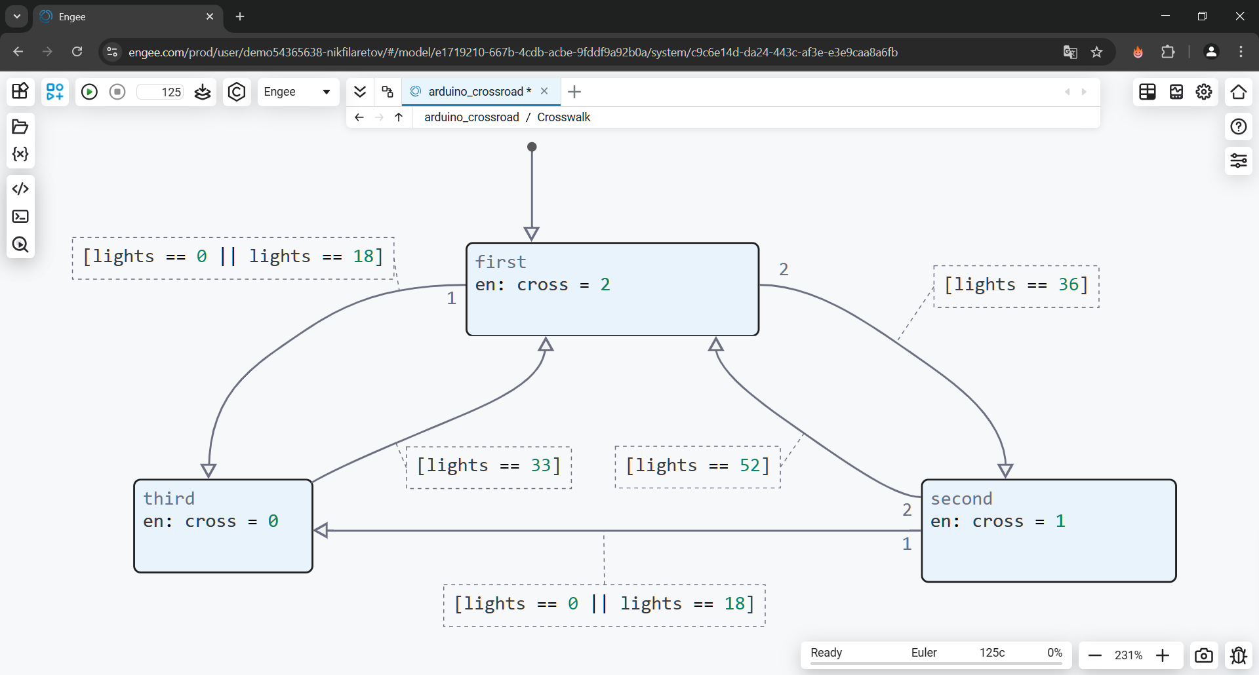Click the C code generation icon
The width and height of the screenshot is (1259, 675).
pos(237,92)
